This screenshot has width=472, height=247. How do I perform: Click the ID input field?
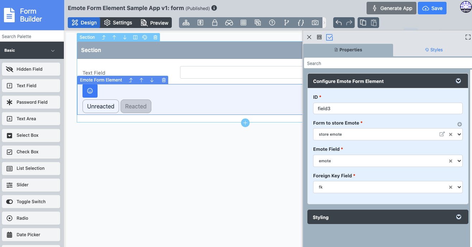tap(387, 108)
